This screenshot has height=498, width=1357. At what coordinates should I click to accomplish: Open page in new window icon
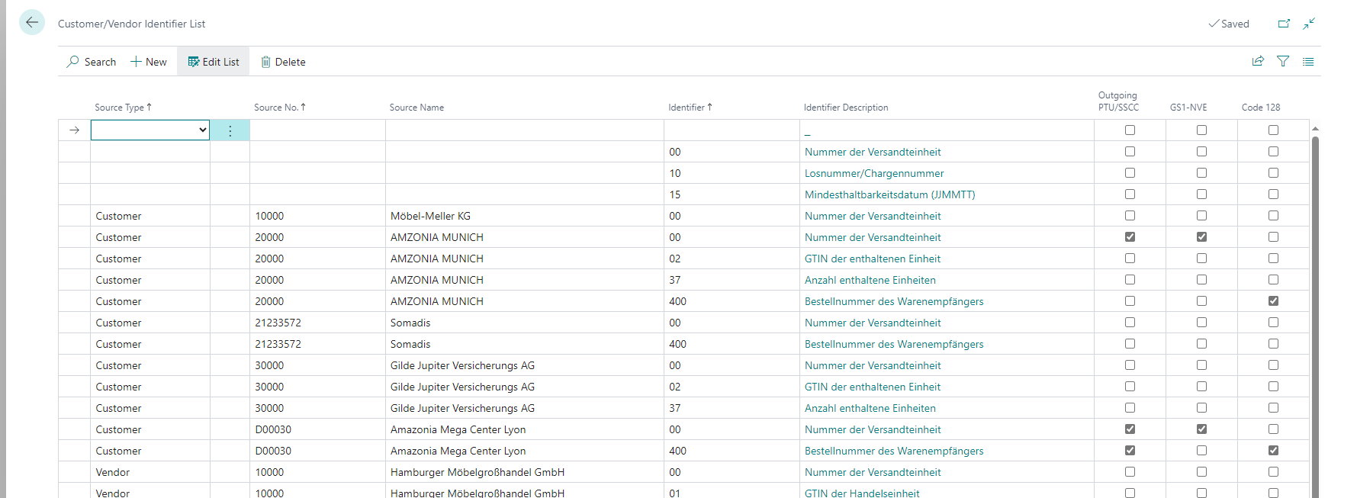(1284, 24)
